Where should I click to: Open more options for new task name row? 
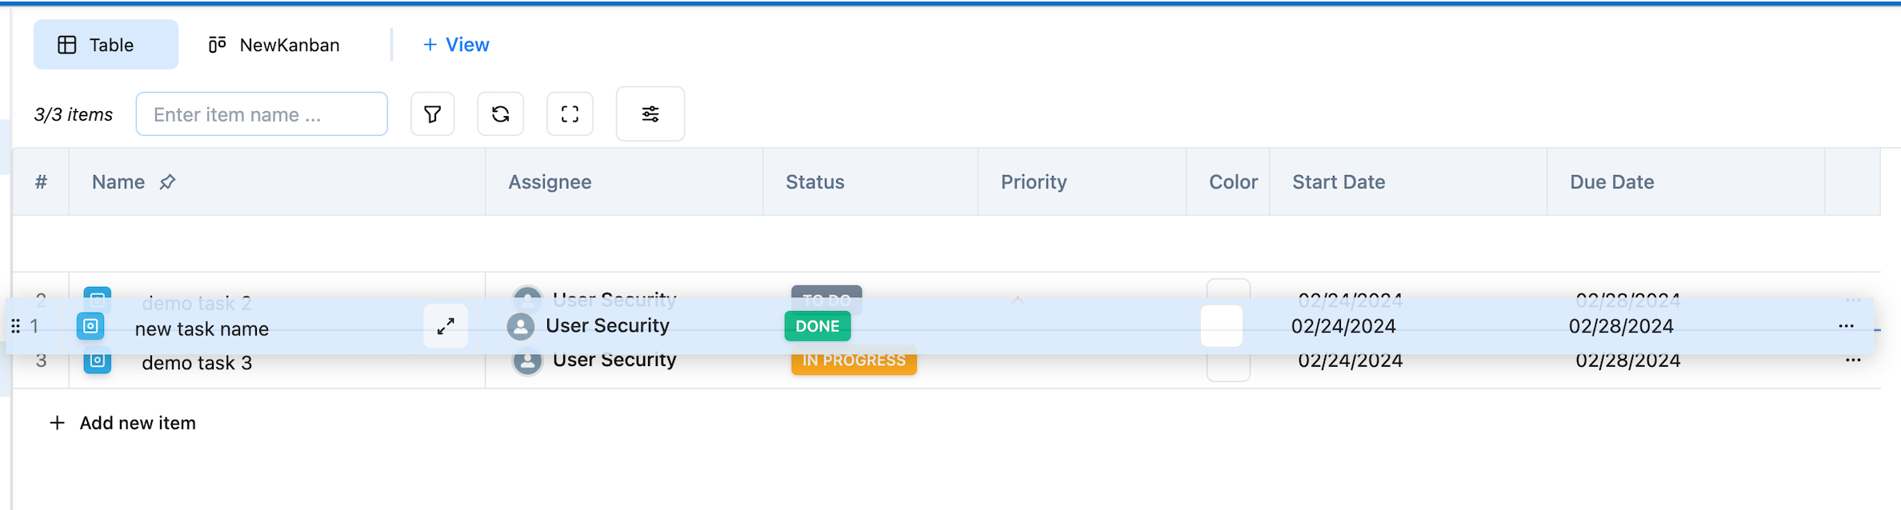1846,326
